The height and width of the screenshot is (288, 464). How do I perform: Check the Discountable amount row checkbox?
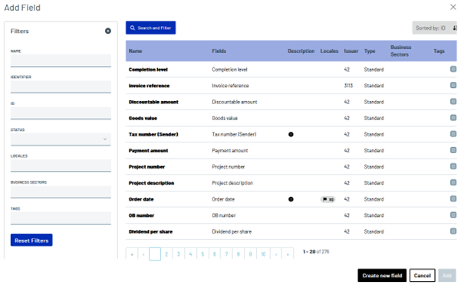coord(453,102)
